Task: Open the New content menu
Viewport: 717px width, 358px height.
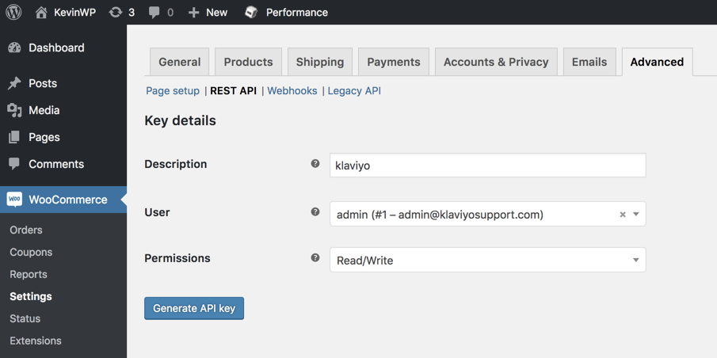Action: (208, 13)
